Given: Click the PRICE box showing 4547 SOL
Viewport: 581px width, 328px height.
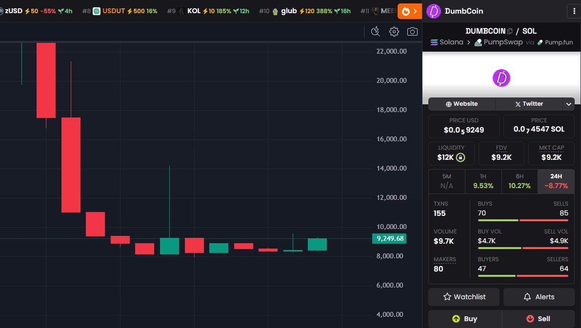Looking at the screenshot, I should pos(539,126).
